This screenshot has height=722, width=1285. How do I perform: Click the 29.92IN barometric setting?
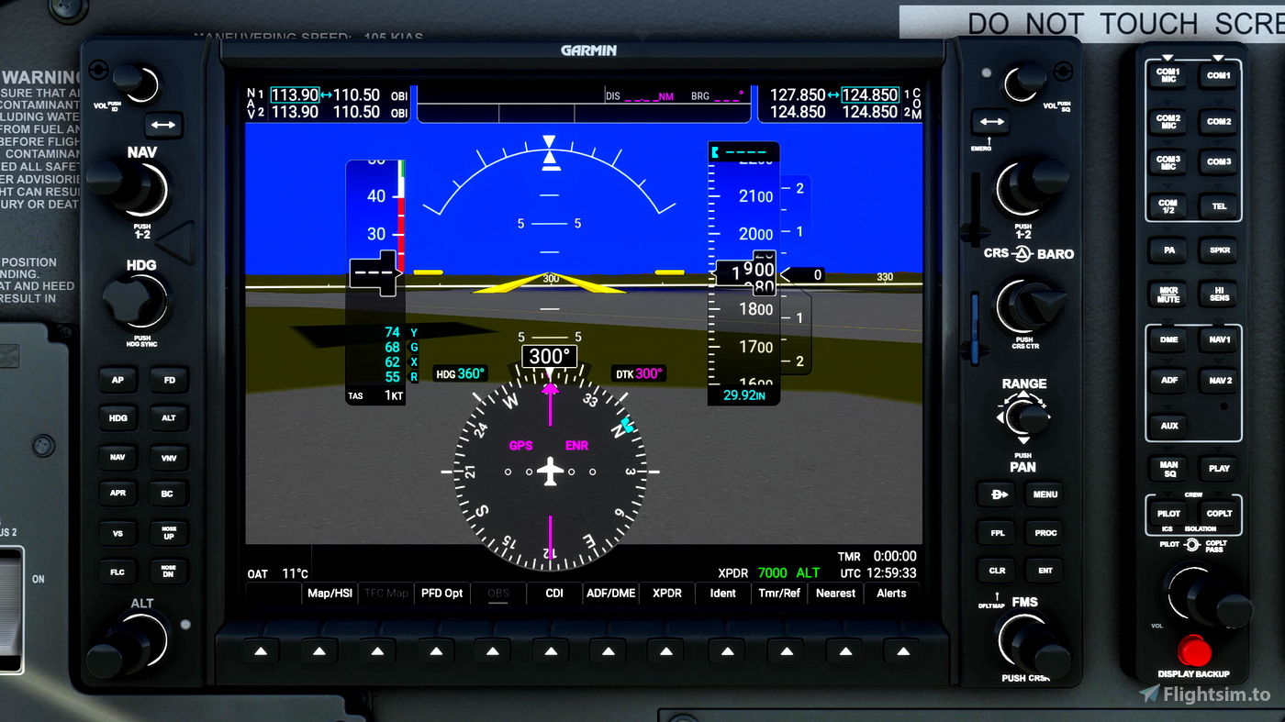point(744,395)
